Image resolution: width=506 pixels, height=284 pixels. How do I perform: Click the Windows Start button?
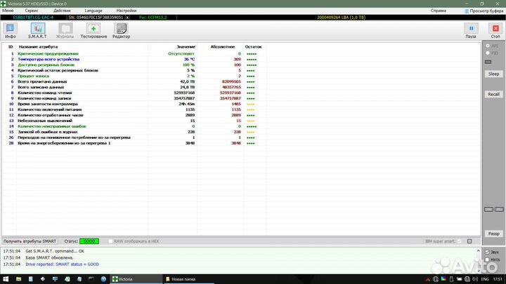click(x=6, y=278)
